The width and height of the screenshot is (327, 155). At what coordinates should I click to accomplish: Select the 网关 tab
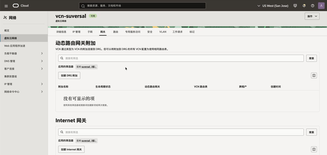pos(103,32)
